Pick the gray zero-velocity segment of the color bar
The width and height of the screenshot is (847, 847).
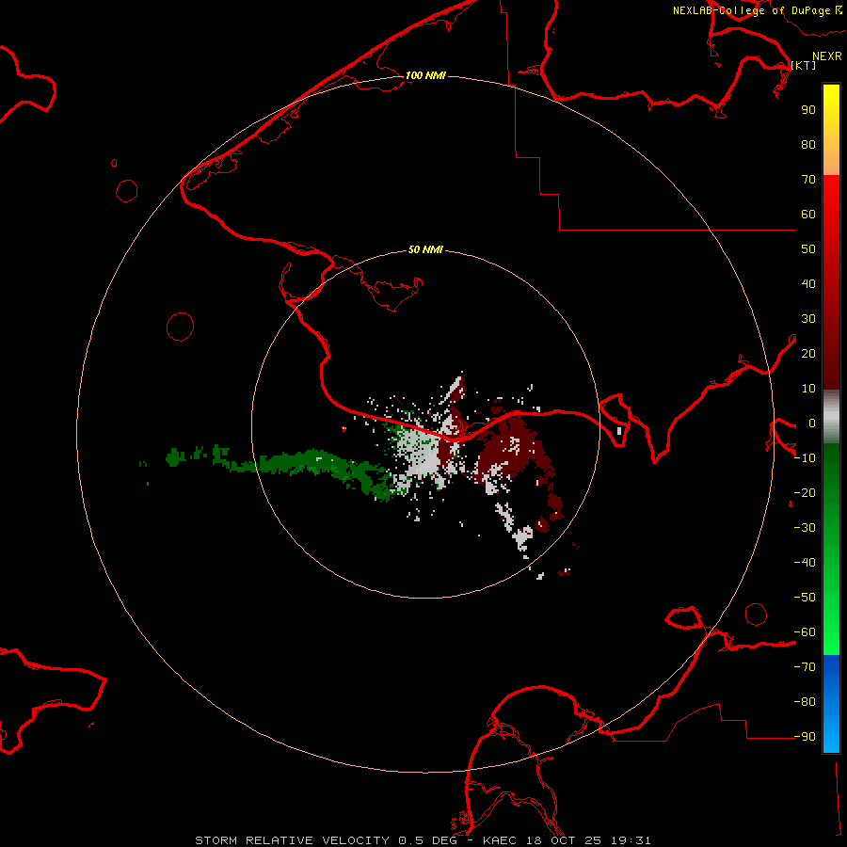click(831, 417)
